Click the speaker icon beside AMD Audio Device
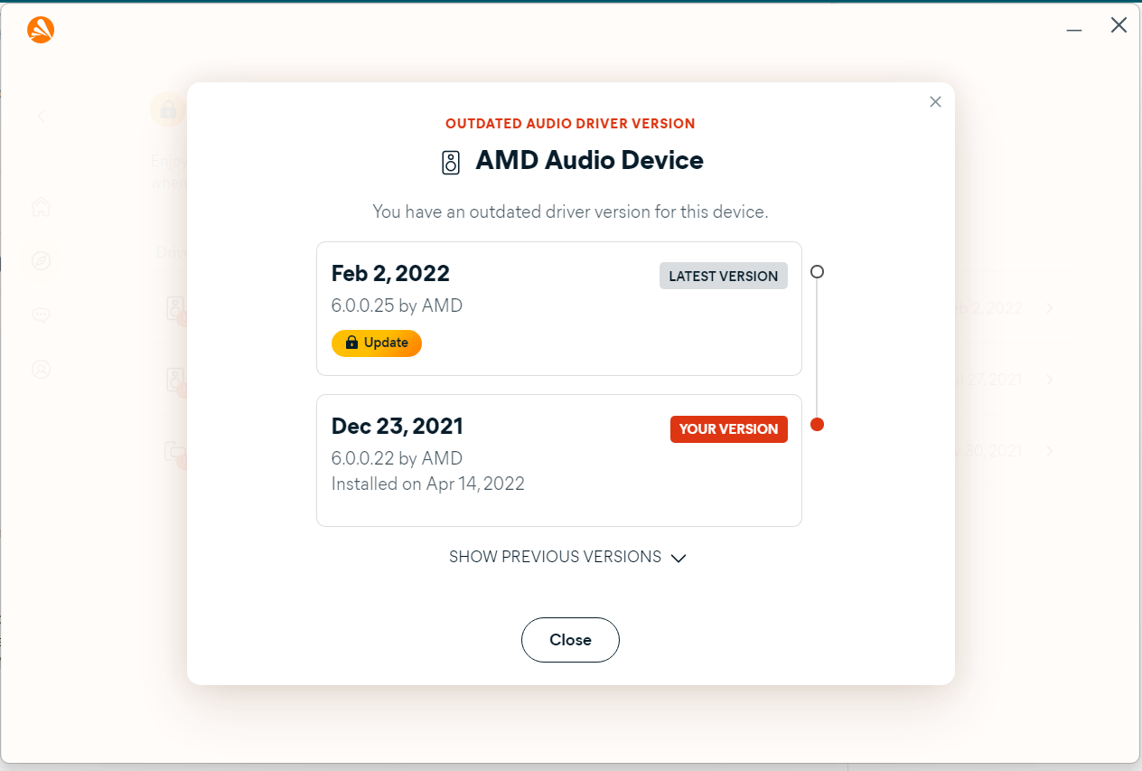Screen dimensions: 1142x771 (451, 163)
